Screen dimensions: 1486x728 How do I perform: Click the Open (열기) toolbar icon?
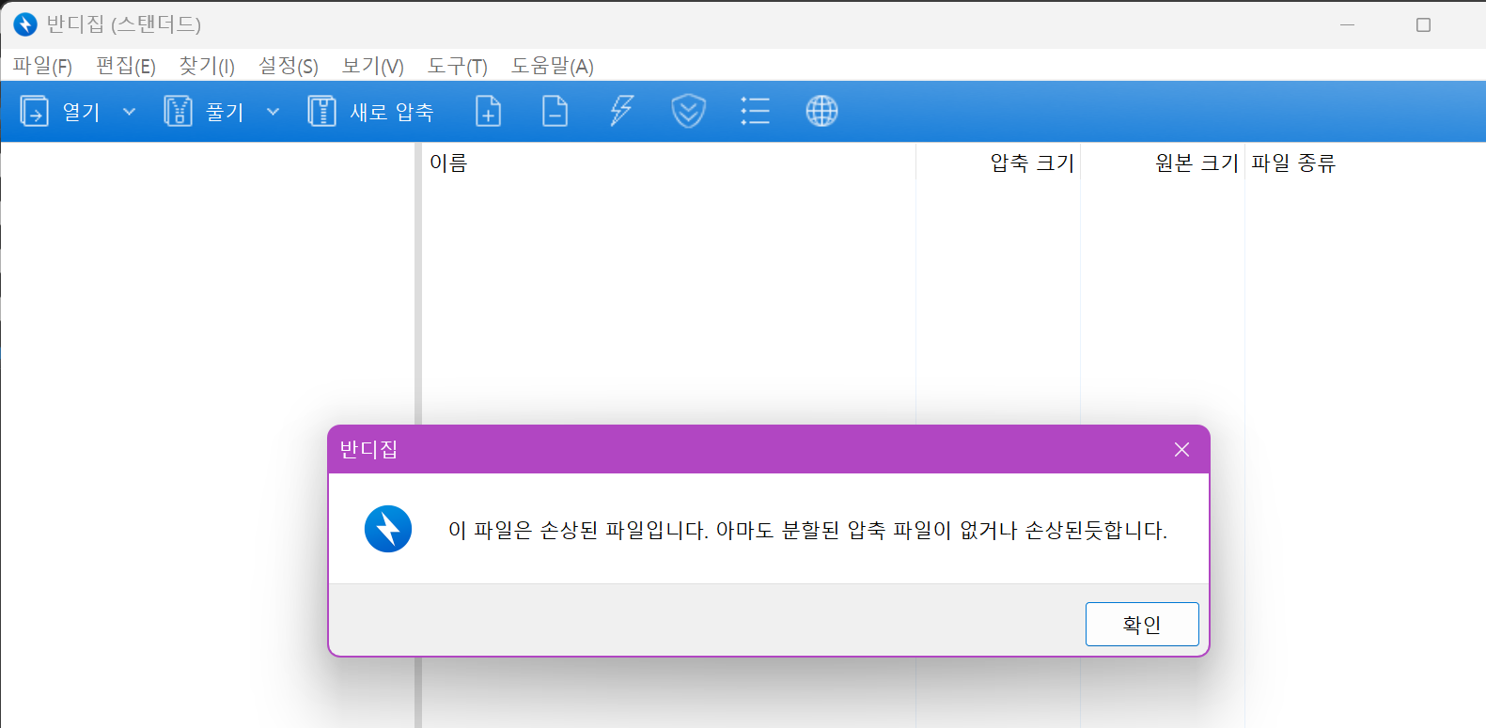35,112
